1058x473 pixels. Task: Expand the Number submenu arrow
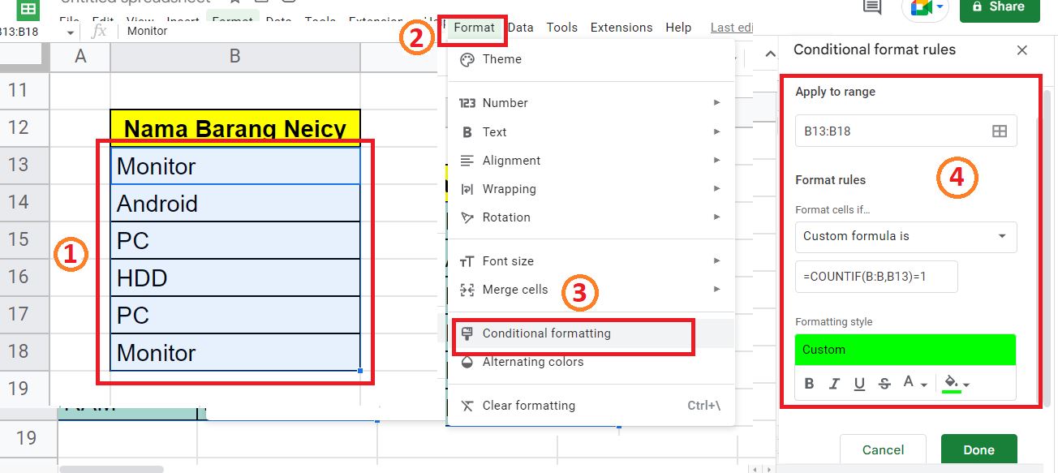[x=716, y=103]
